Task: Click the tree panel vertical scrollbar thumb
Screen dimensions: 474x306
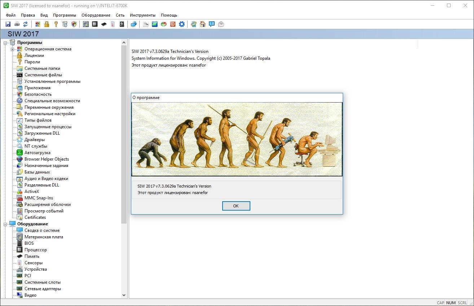Action: tap(124, 134)
